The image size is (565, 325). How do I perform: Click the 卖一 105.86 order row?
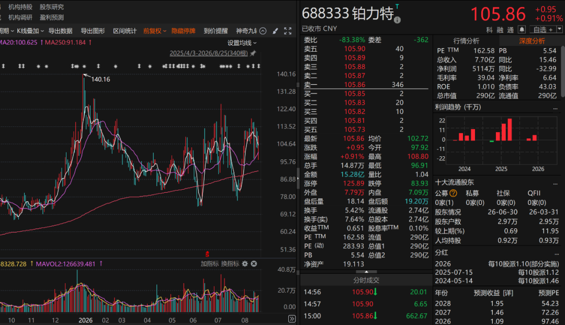point(366,85)
